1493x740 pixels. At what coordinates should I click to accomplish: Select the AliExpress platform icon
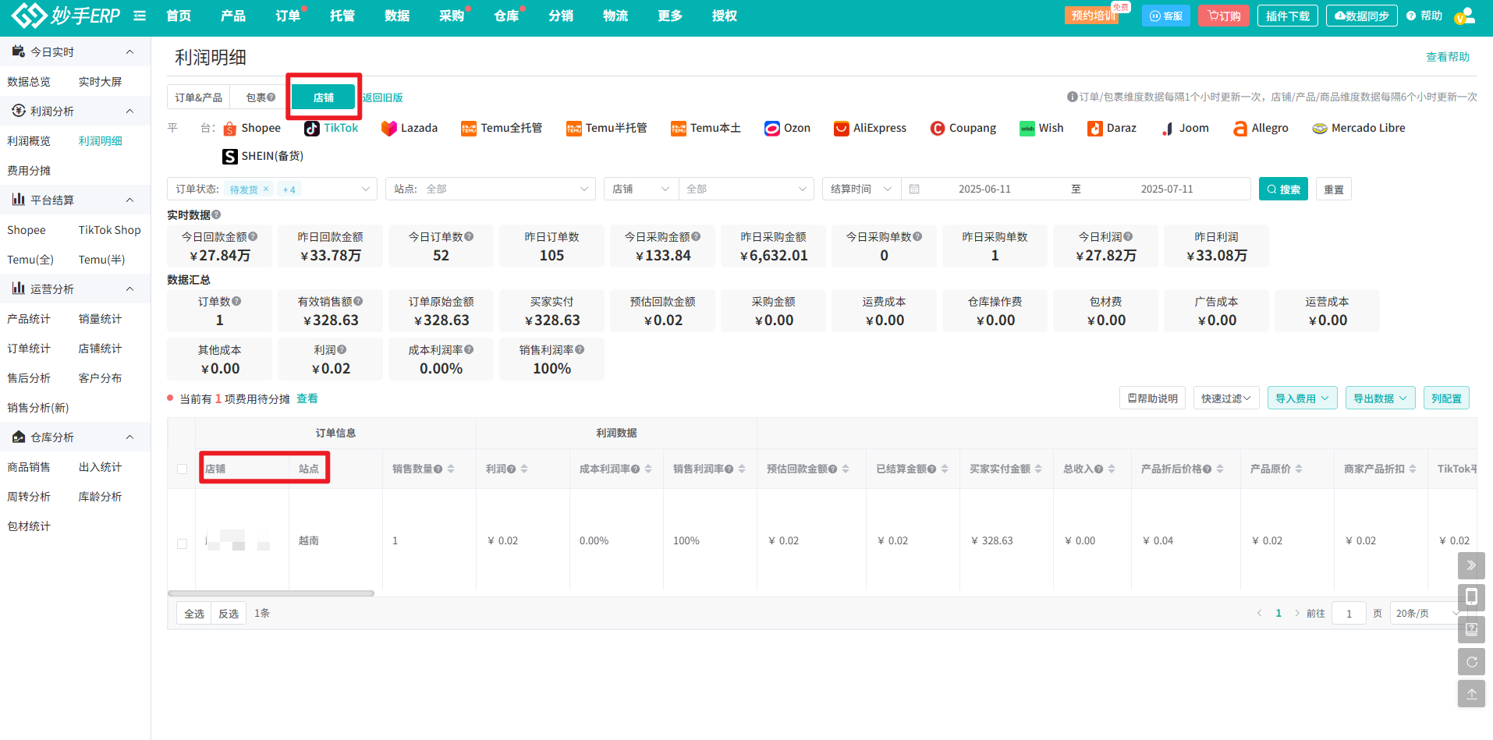coord(841,129)
